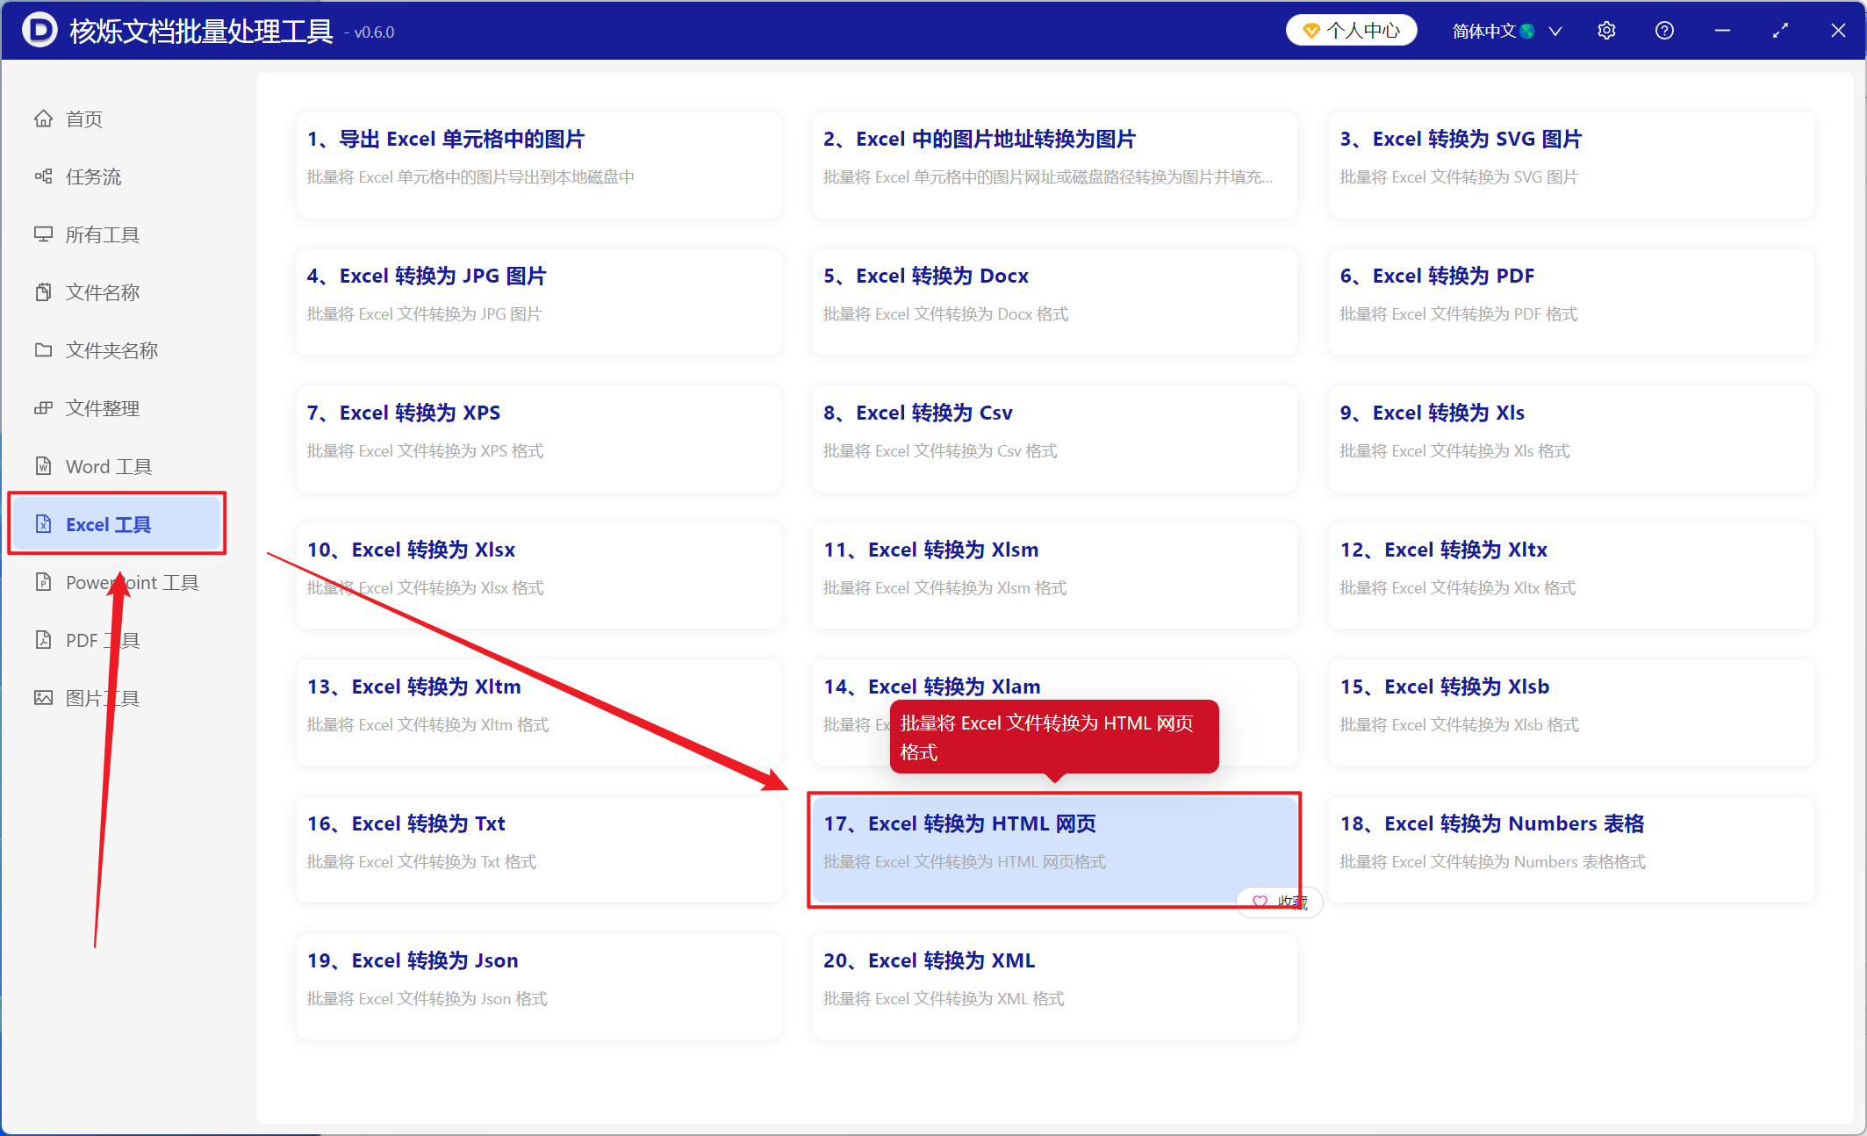This screenshot has width=1867, height=1136.
Task: Click the chevron next to language selector
Action: [x=1555, y=31]
